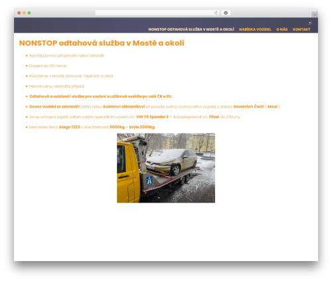
Task: Click the bold text 'Atego 1223'
Action: click(69, 127)
